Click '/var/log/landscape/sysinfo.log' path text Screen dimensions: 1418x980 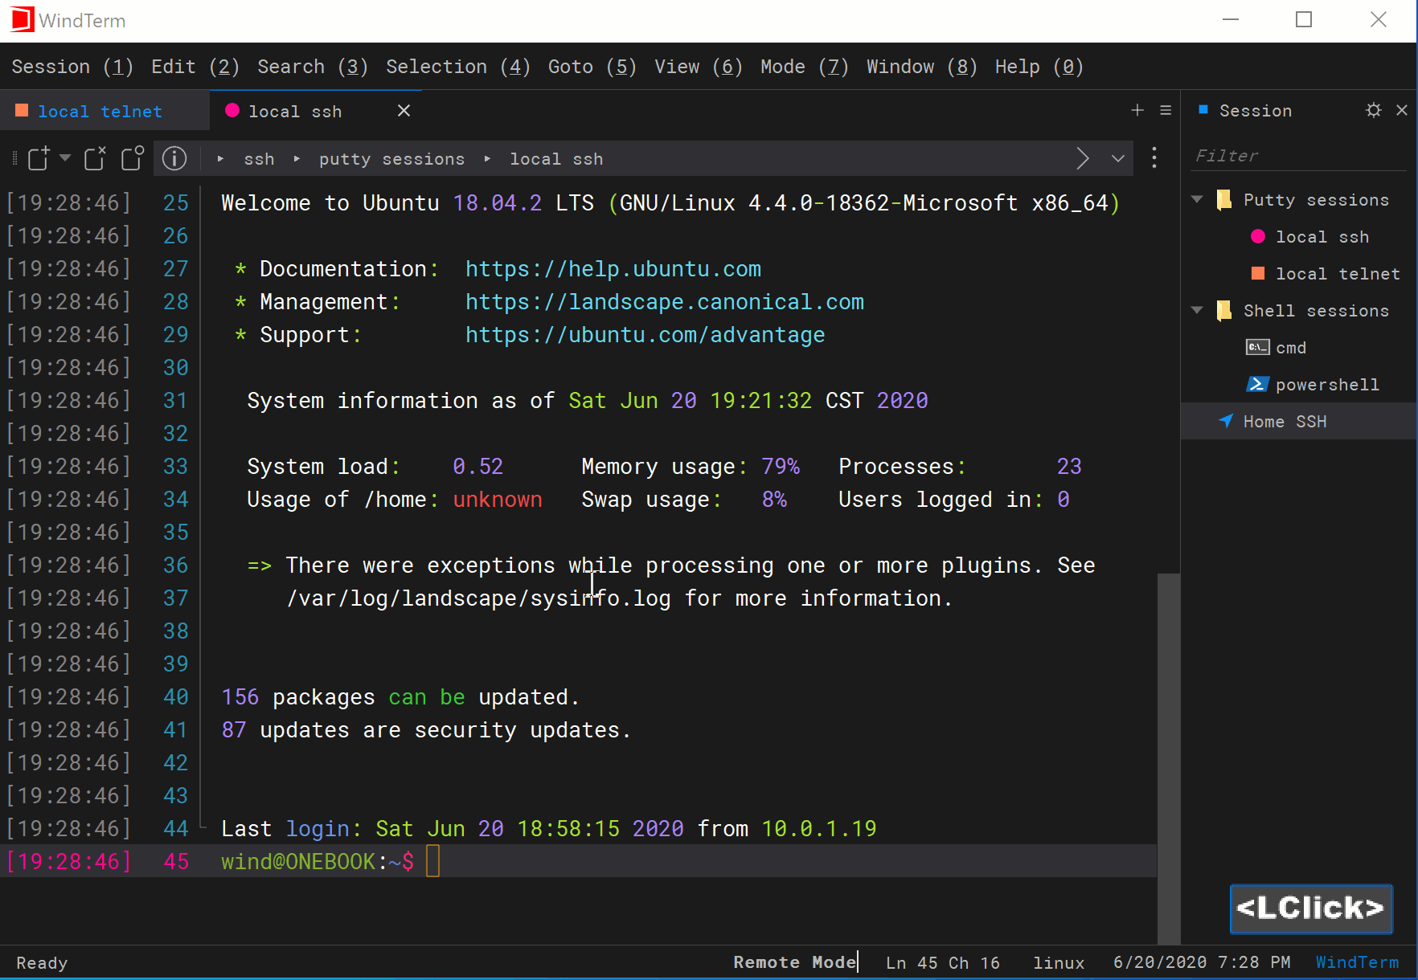click(x=478, y=598)
